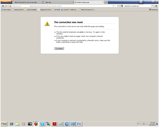Click the network status tray icon
This screenshot has width=159, height=127.
(144, 124)
